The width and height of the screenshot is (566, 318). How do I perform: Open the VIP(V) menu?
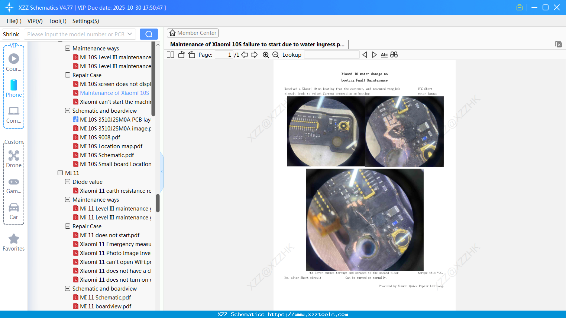tap(35, 21)
